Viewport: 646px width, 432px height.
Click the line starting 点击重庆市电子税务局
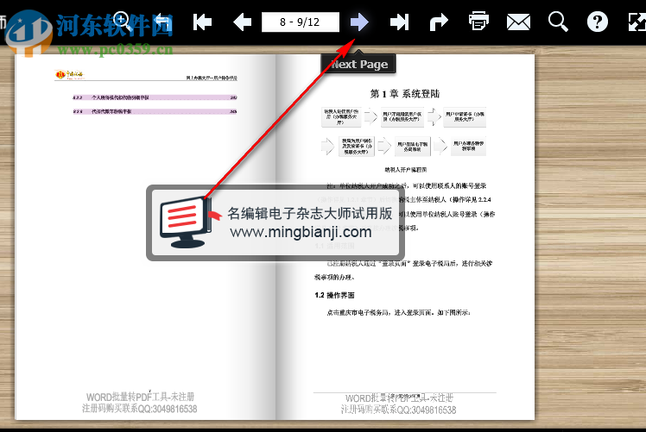click(x=398, y=312)
